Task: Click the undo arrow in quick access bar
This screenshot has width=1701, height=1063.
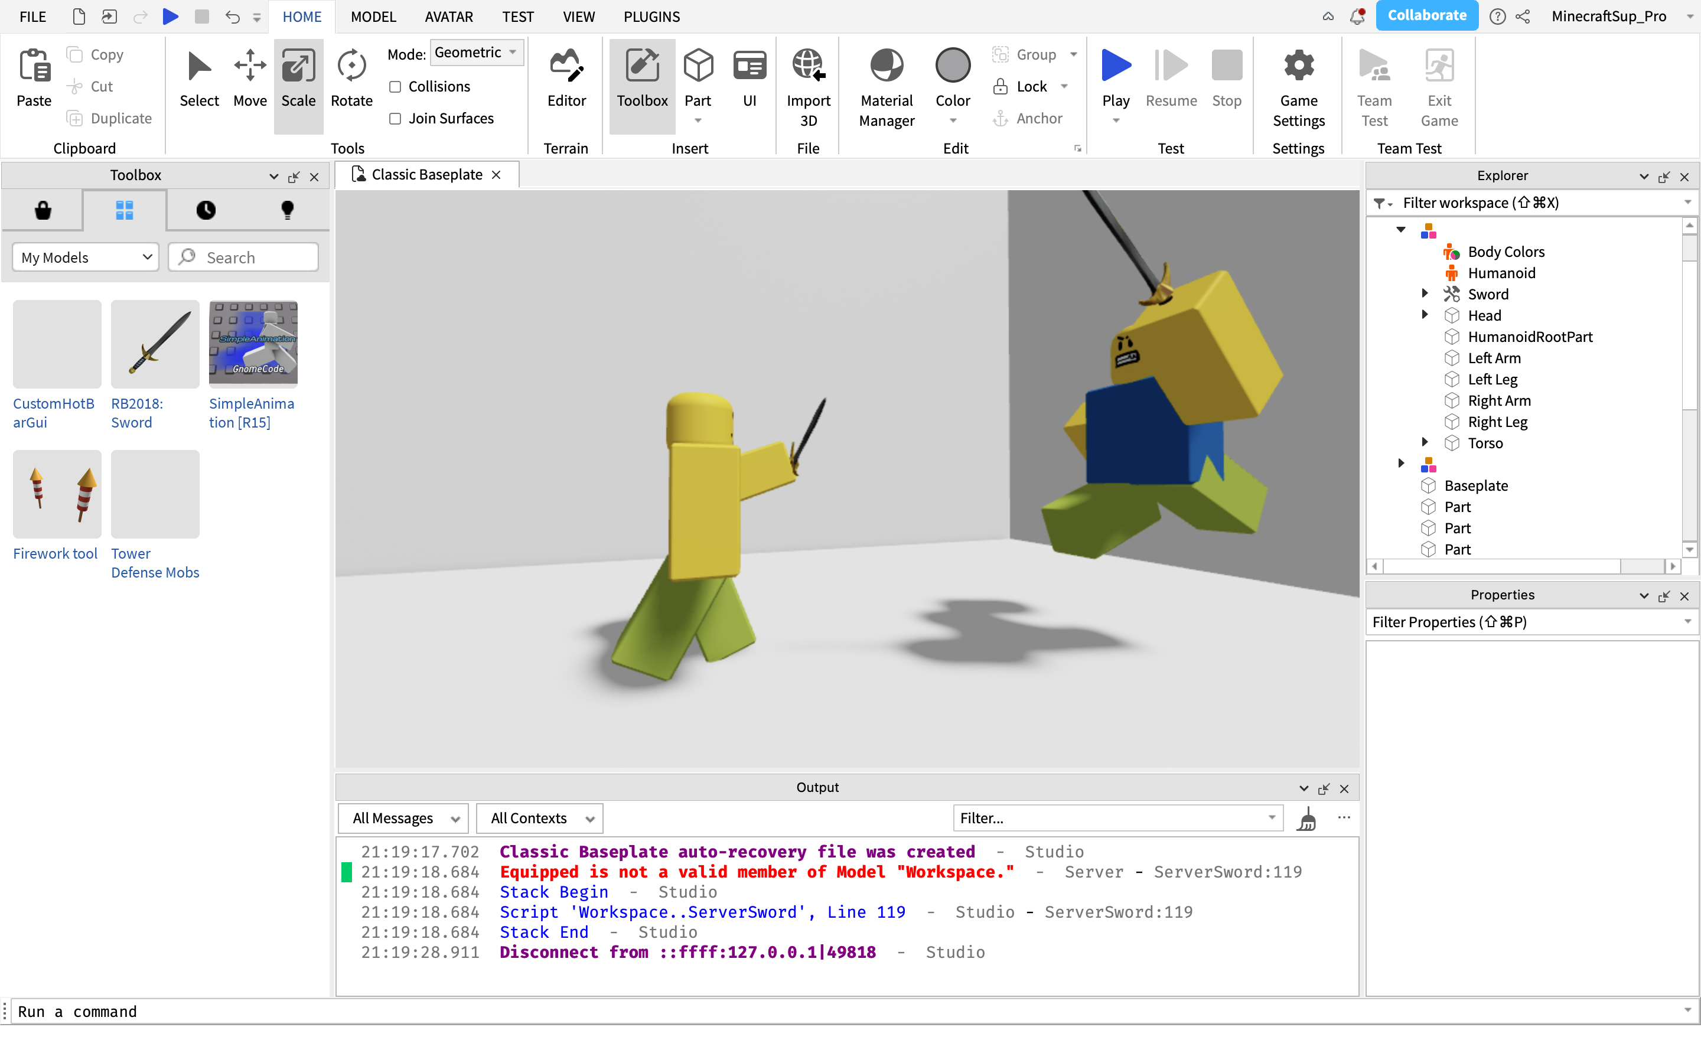Action: point(232,16)
